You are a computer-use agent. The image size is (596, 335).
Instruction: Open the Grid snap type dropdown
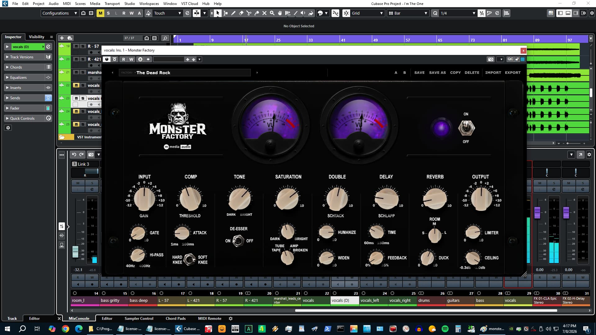point(367,13)
